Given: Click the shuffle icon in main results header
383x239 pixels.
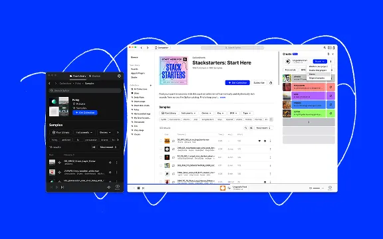Looking at the screenshot, I should 251,128.
